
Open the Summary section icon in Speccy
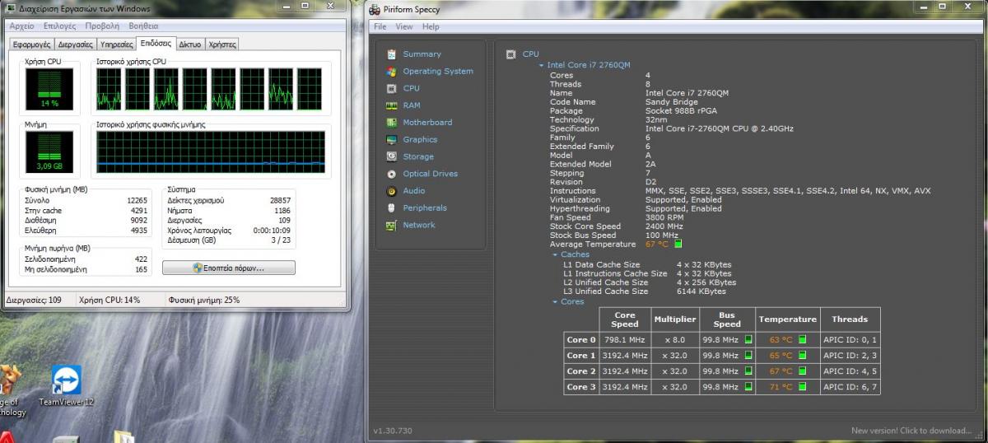click(392, 54)
